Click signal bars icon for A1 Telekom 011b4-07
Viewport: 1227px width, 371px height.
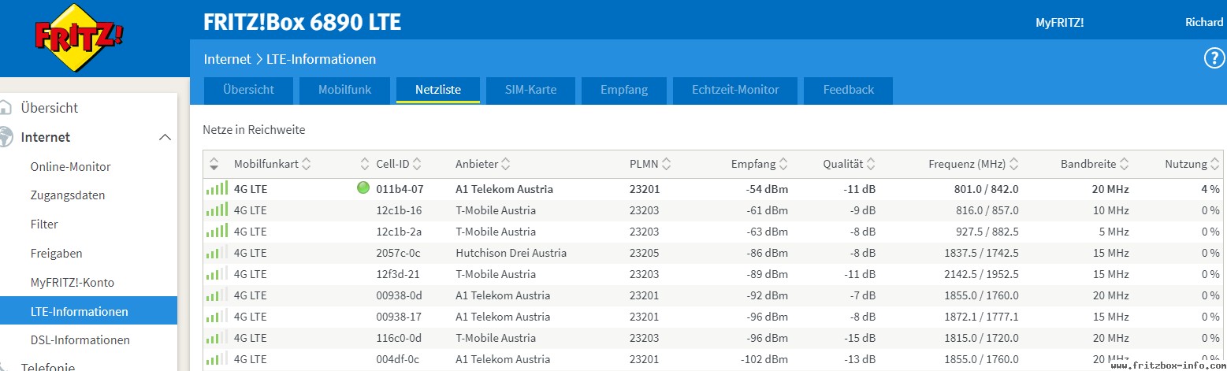pyautogui.click(x=217, y=188)
